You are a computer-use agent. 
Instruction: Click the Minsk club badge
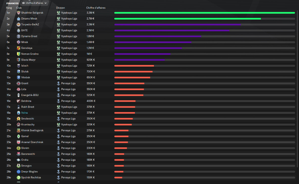point(18,42)
